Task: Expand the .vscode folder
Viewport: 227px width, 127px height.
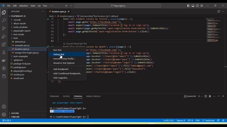Action: point(27,20)
